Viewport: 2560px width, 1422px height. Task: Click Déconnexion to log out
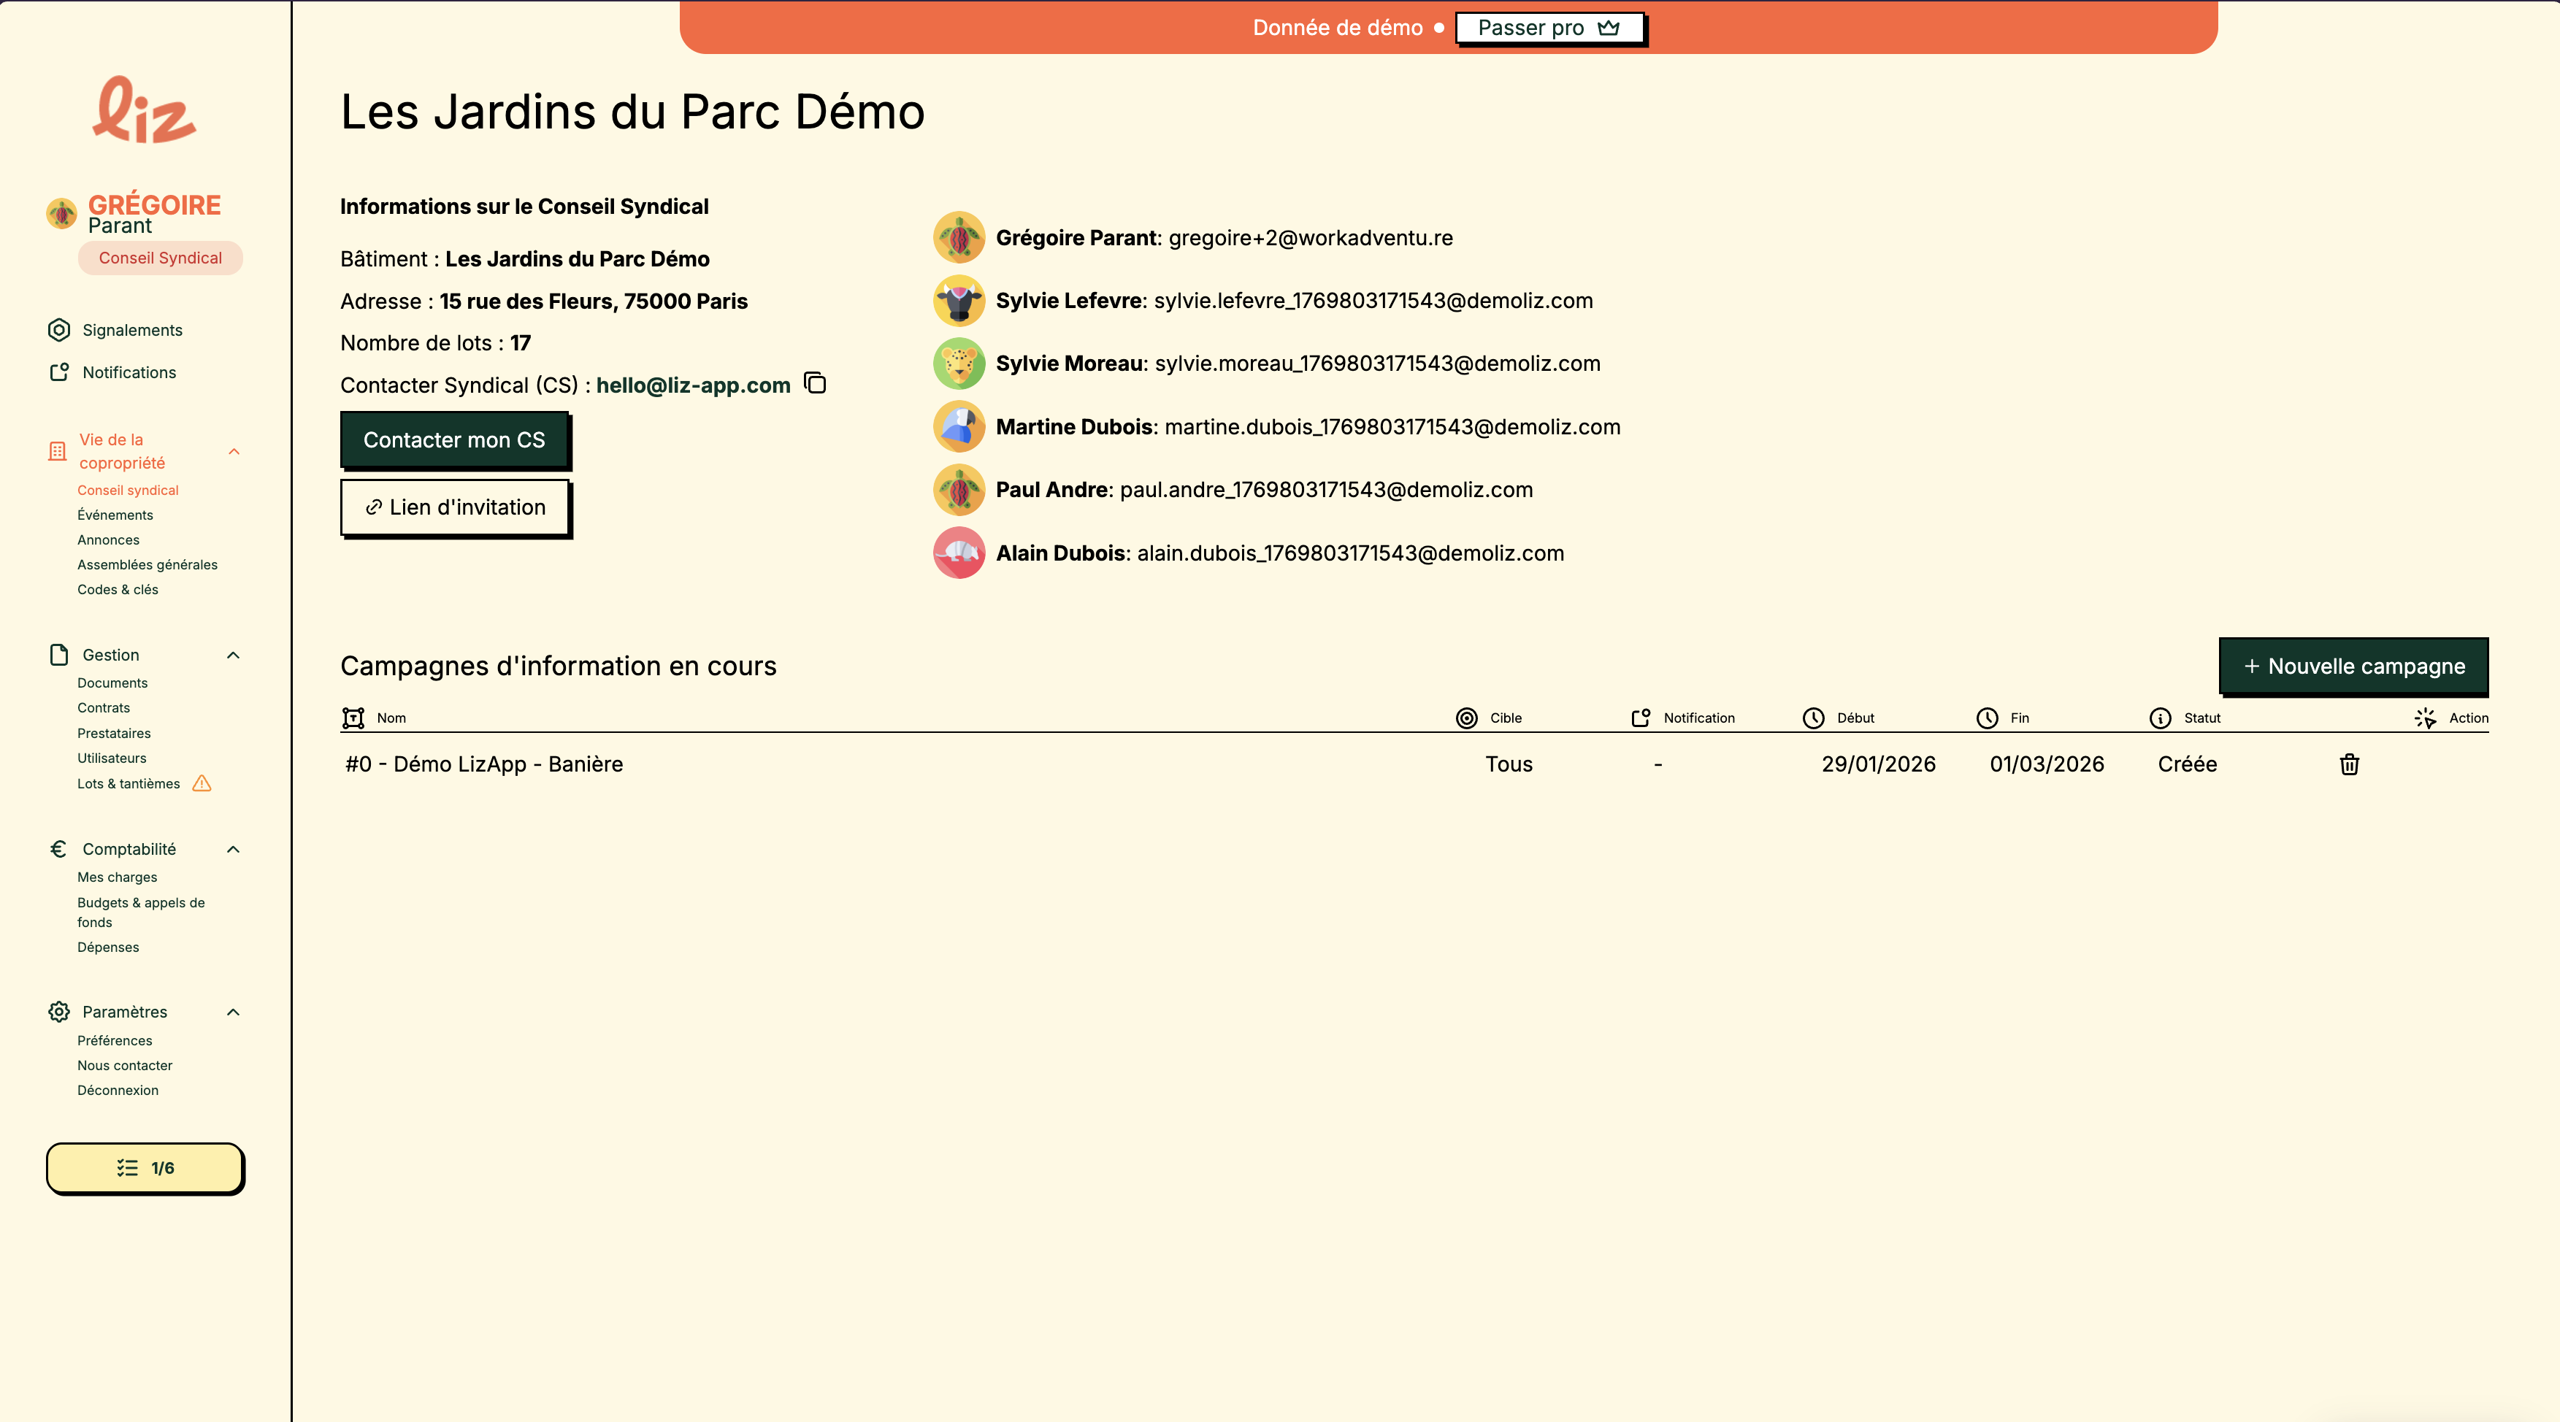pyautogui.click(x=118, y=1090)
